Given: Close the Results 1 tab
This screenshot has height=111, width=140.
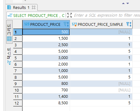Looking at the screenshot, I should (34, 7).
